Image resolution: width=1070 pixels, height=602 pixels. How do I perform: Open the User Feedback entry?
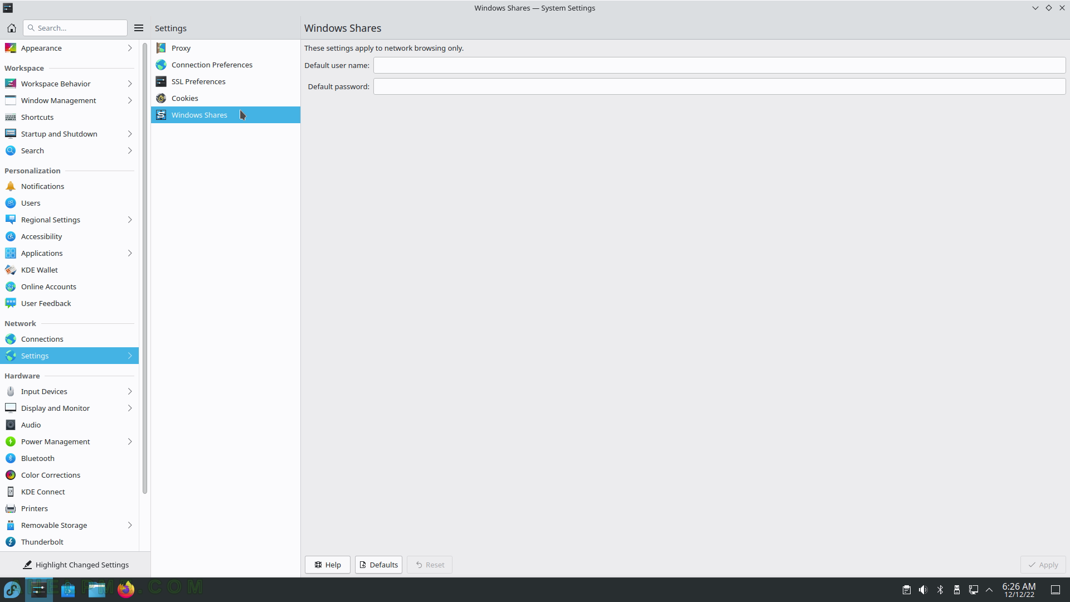pos(69,303)
